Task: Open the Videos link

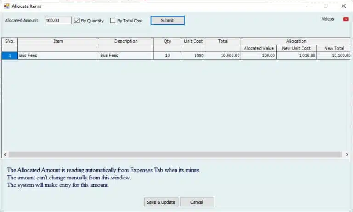Action: tap(328, 19)
